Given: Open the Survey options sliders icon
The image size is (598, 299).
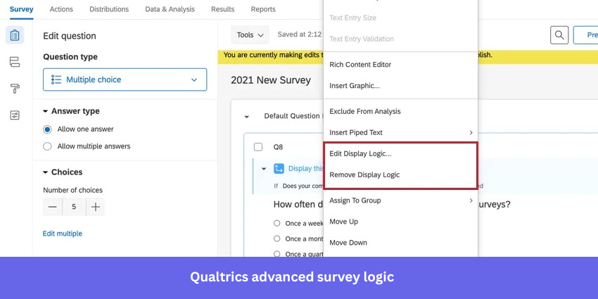Looking at the screenshot, I should (15, 115).
